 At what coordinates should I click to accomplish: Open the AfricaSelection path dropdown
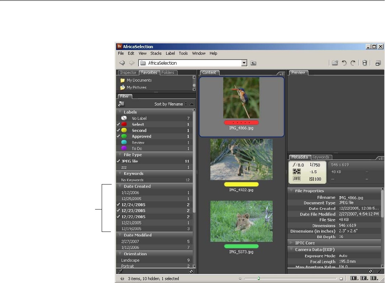(244, 63)
